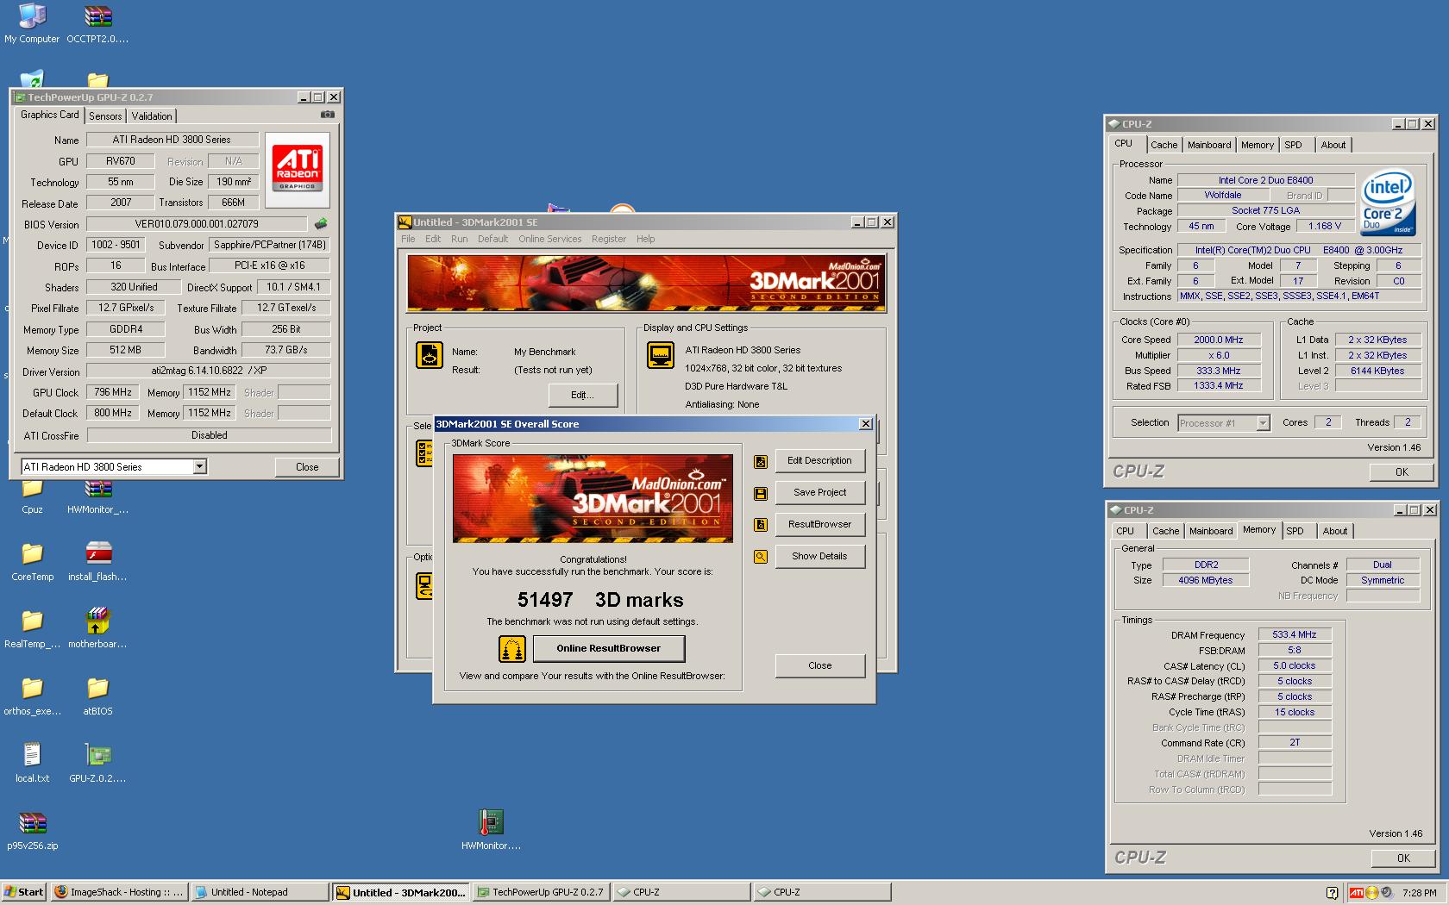Click the Save Project floppy icon
The image size is (1449, 905).
coord(761,493)
